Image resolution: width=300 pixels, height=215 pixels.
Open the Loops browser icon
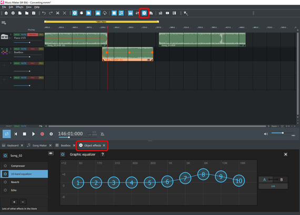point(75,13)
